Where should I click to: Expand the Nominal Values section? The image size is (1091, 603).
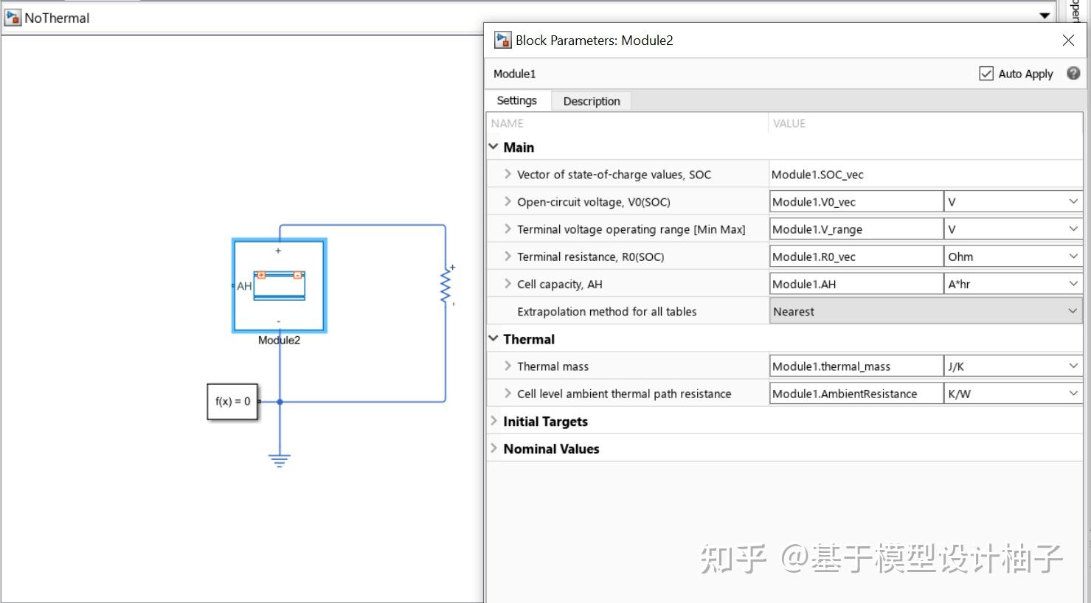coord(493,448)
